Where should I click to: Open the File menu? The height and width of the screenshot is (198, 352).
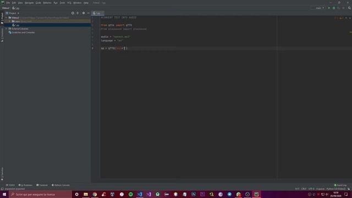[x=8, y=3]
